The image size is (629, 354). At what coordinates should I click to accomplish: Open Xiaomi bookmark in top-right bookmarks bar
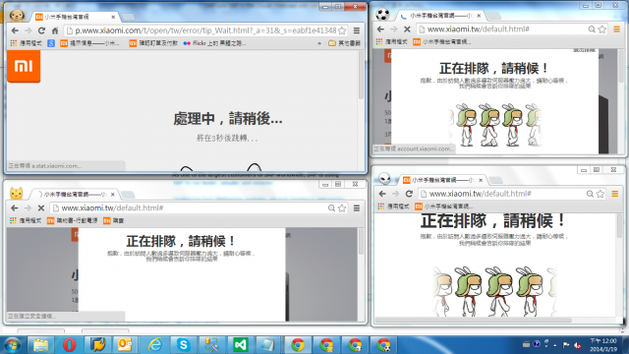tap(441, 41)
